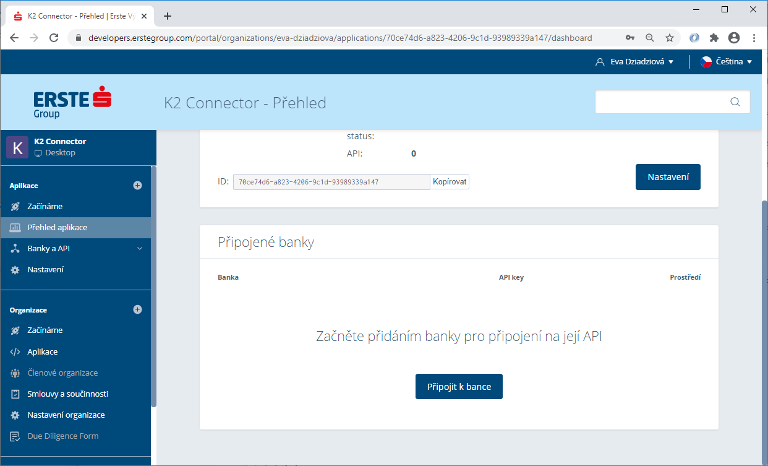768x466 pixels.
Task: Open the browser extensions puzzle icon
Action: pyautogui.click(x=714, y=38)
